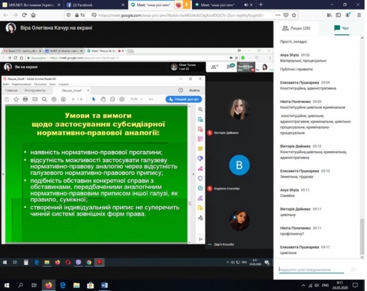Click the shield protect tool in Acrobat sidebar
367x291 pixels.
200,178
